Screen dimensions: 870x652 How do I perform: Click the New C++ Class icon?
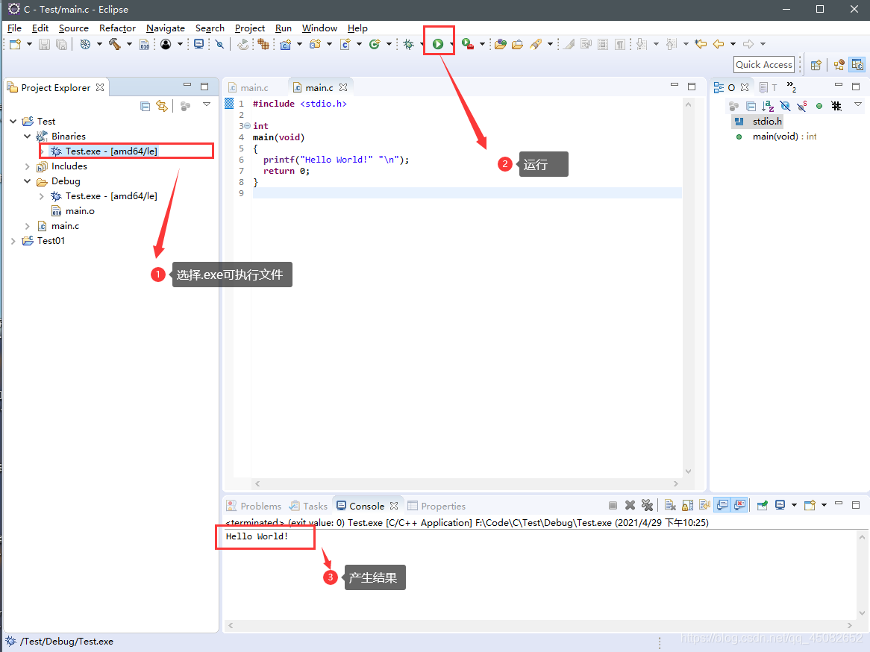(375, 45)
